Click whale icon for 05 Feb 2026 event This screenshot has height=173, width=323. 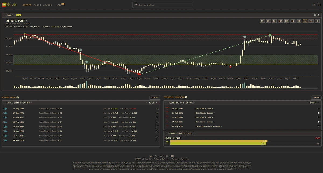(5, 122)
